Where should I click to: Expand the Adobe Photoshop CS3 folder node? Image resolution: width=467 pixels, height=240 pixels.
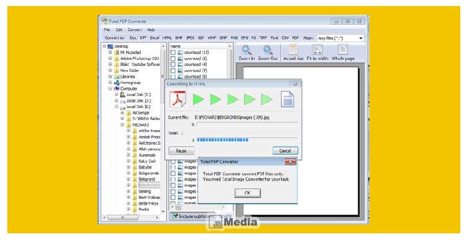pos(111,59)
